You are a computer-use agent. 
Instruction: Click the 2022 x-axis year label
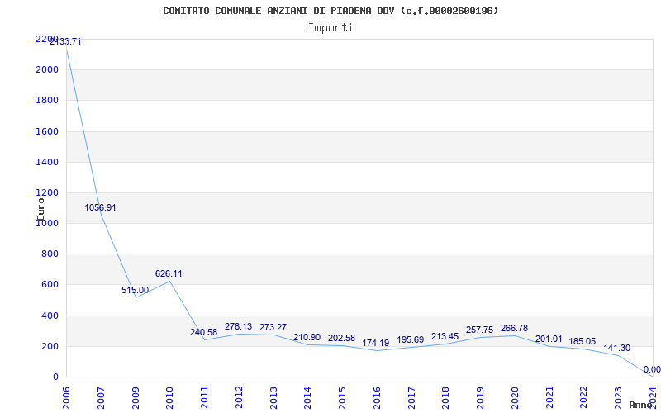pos(584,397)
